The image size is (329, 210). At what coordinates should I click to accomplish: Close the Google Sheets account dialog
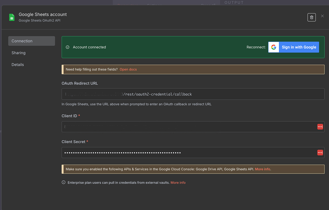tap(322, 16)
